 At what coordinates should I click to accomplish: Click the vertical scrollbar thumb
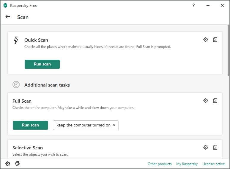coord(229,50)
